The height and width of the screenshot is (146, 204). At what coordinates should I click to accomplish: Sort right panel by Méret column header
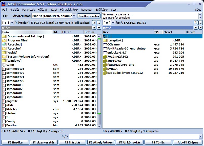point(174,32)
